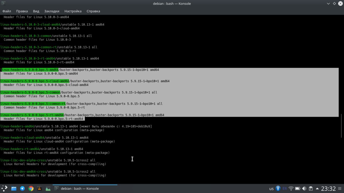Screen dimensions: 344x193
Task: Click the 23:32 clock
Action: [328, 188]
